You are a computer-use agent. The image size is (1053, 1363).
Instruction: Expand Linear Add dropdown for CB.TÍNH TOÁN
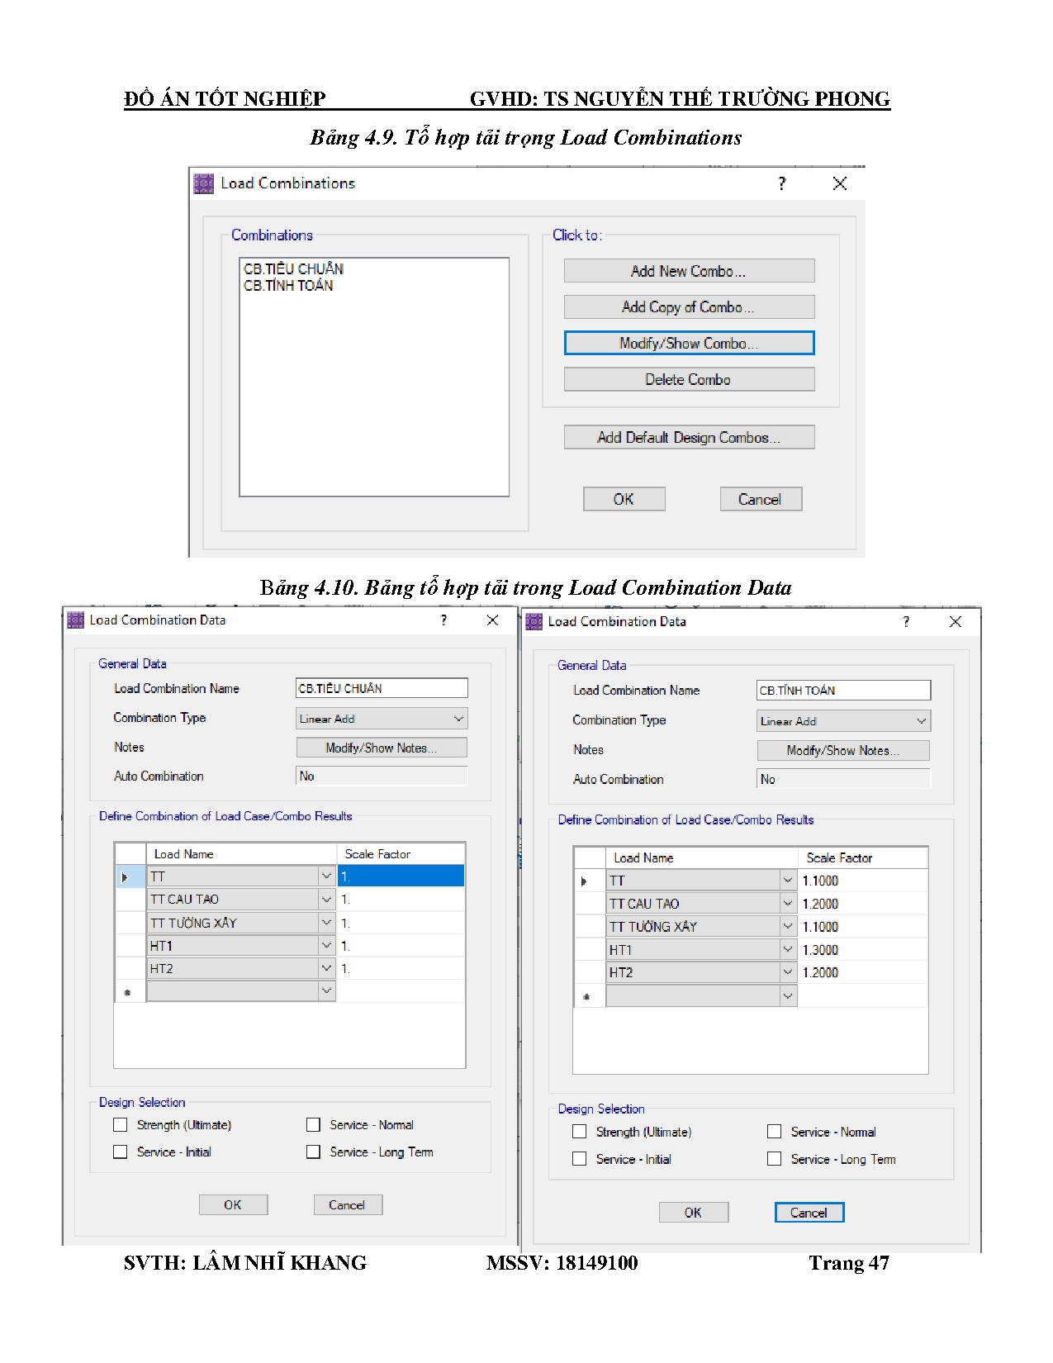click(921, 721)
